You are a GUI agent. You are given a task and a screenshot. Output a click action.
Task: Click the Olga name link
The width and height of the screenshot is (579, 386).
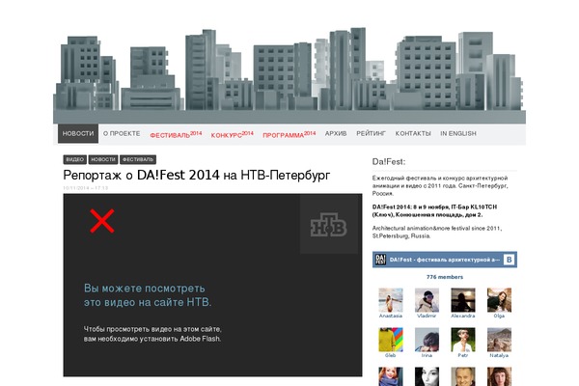[x=499, y=316]
